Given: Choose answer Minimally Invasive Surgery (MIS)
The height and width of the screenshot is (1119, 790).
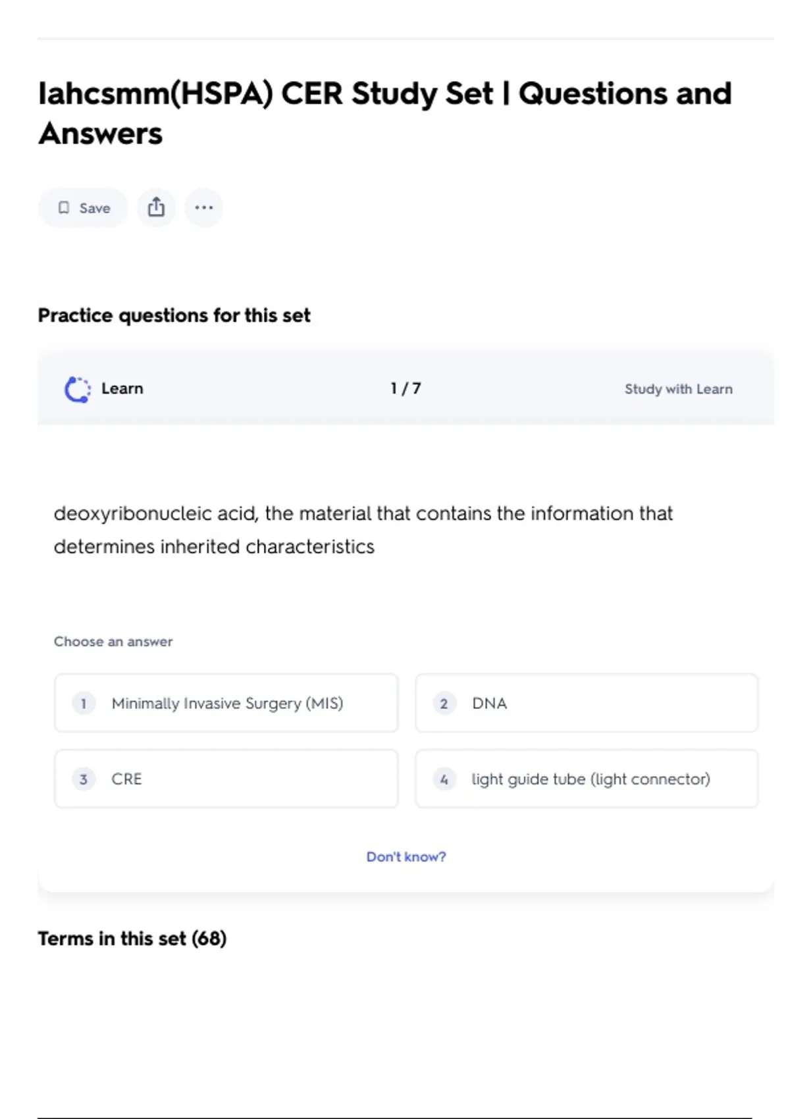Looking at the screenshot, I should 227,704.
